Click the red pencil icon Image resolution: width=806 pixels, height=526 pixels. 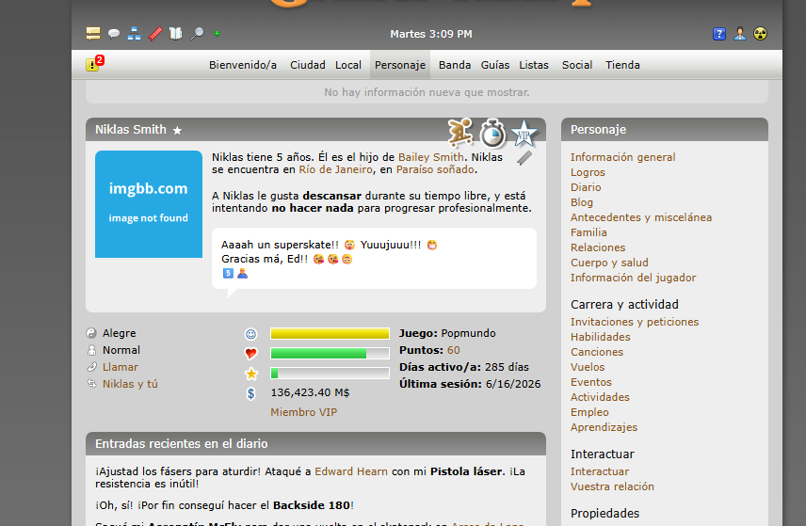pyautogui.click(x=154, y=33)
